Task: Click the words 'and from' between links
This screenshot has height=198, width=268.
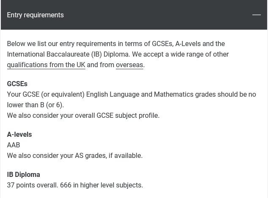Action: [x=101, y=65]
